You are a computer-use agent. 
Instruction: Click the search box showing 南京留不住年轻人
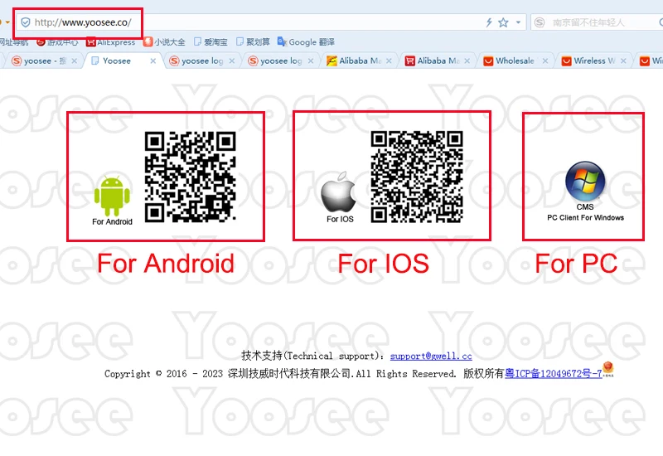coord(597,22)
